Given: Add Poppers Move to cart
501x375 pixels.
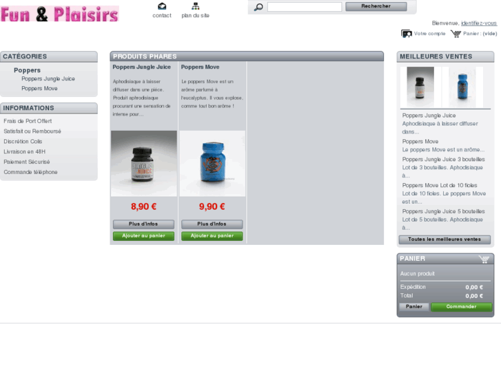Looking at the screenshot, I should click(212, 236).
